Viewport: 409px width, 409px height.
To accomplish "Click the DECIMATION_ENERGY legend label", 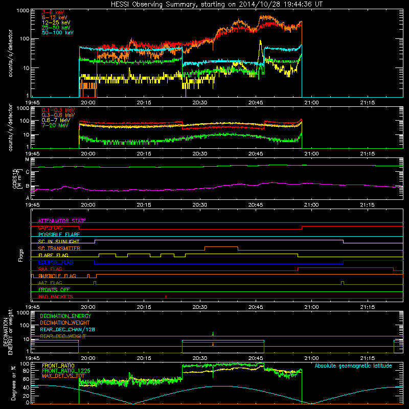I will [x=65, y=316].
